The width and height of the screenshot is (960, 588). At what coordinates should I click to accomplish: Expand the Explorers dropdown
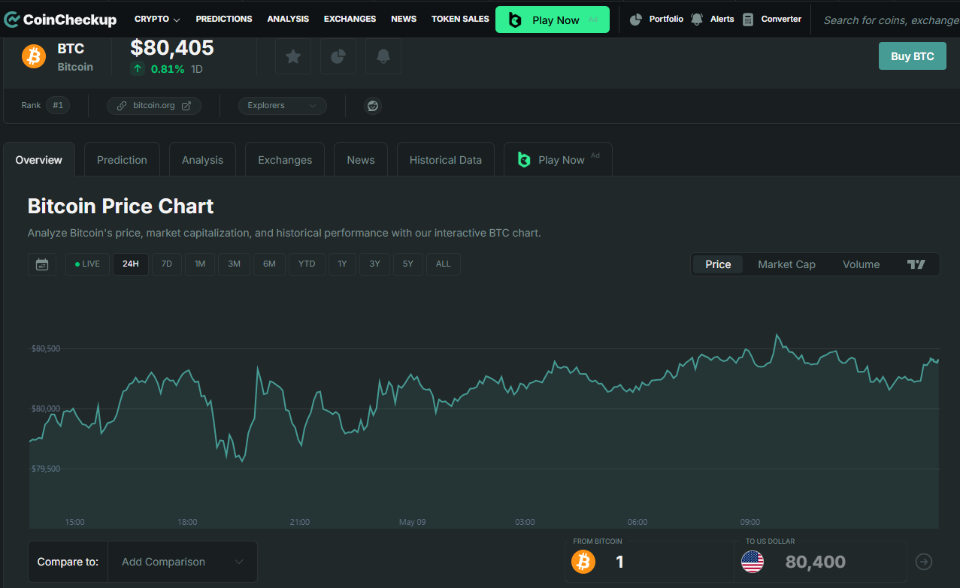pyautogui.click(x=283, y=106)
